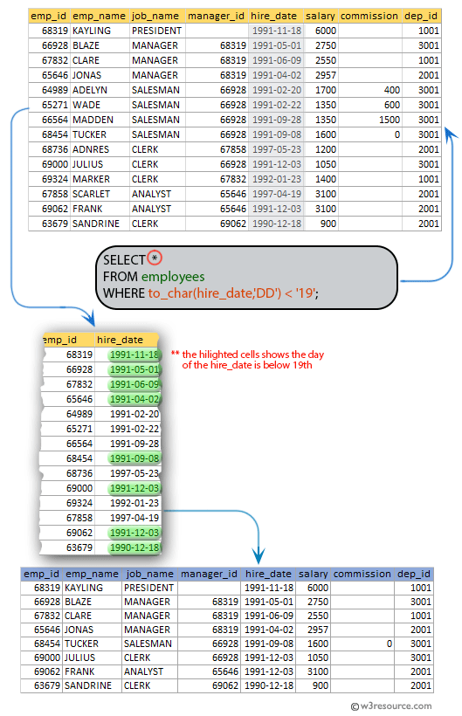
Task: Click ANALYST in SCARLET's row
Action: coord(151,194)
